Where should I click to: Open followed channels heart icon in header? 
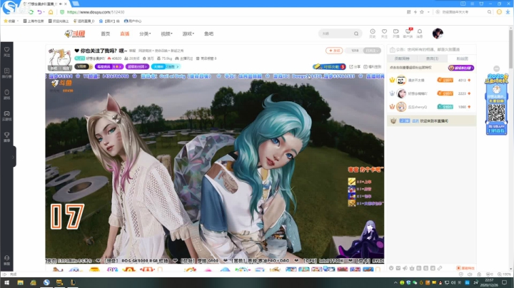(384, 33)
